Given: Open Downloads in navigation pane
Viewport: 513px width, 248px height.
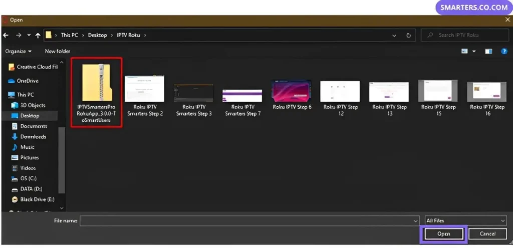Looking at the screenshot, I should coord(29,137).
